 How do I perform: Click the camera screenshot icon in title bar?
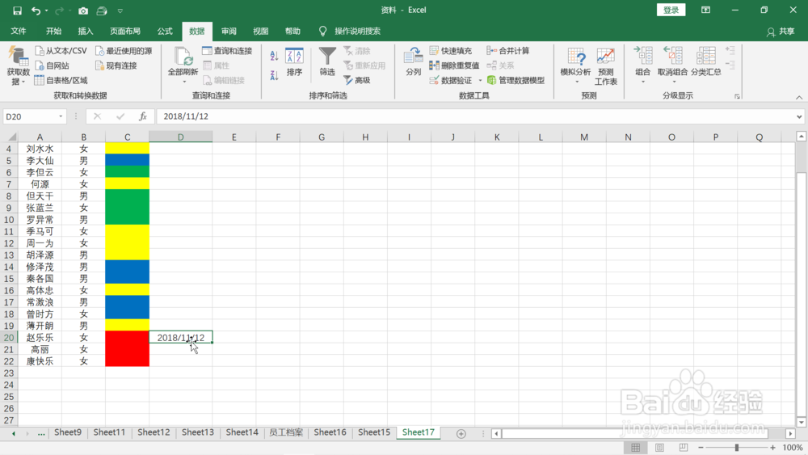coord(83,11)
